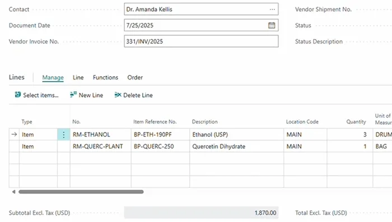The height and width of the screenshot is (222, 392).
Task: Click the Vendor Invoice No. label
Action: (34, 41)
